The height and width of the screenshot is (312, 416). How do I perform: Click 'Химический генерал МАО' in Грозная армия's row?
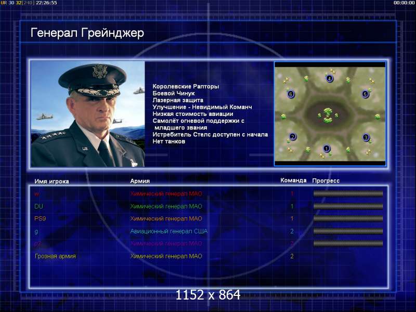tap(166, 256)
